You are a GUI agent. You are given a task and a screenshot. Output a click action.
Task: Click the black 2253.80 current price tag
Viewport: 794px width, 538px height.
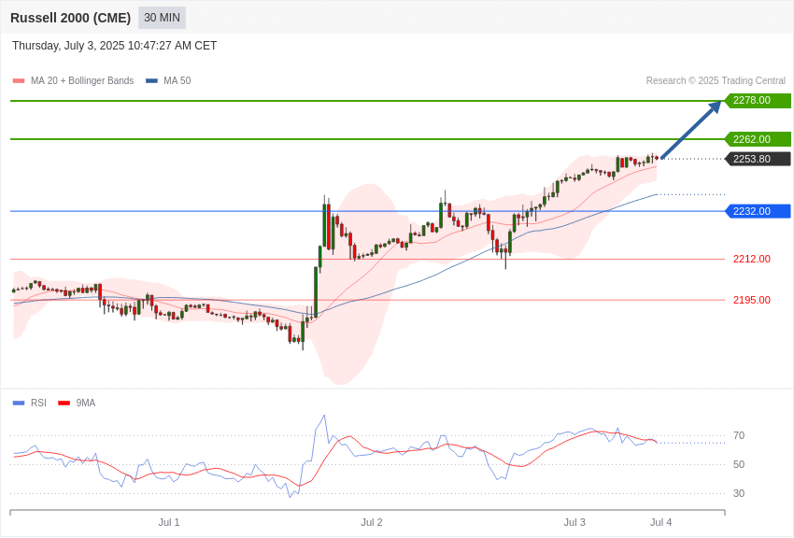pyautogui.click(x=759, y=159)
